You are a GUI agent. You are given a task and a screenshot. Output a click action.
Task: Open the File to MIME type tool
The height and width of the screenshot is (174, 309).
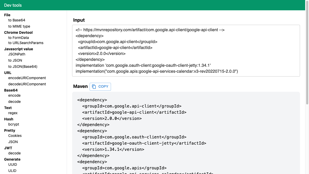tap(19, 26)
